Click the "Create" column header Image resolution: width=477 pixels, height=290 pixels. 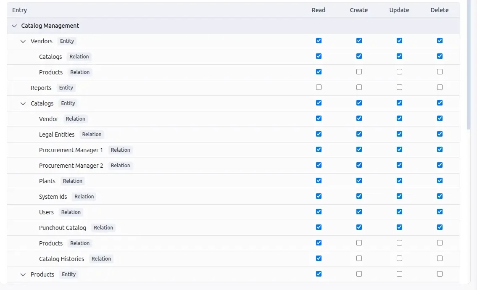(358, 10)
